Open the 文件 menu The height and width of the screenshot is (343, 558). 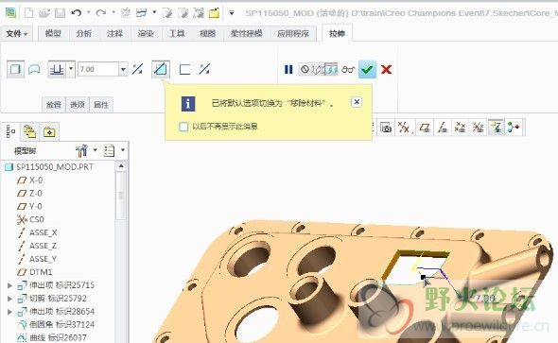pos(16,34)
